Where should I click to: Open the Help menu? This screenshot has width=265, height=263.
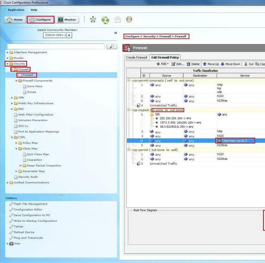click(34, 10)
